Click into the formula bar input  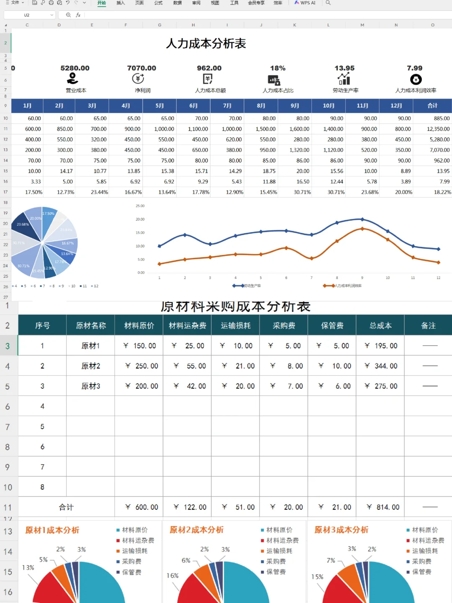point(268,15)
